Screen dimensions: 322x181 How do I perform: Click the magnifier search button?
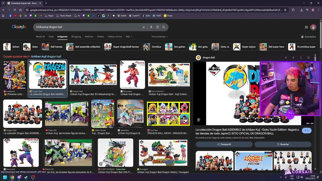[164, 27]
